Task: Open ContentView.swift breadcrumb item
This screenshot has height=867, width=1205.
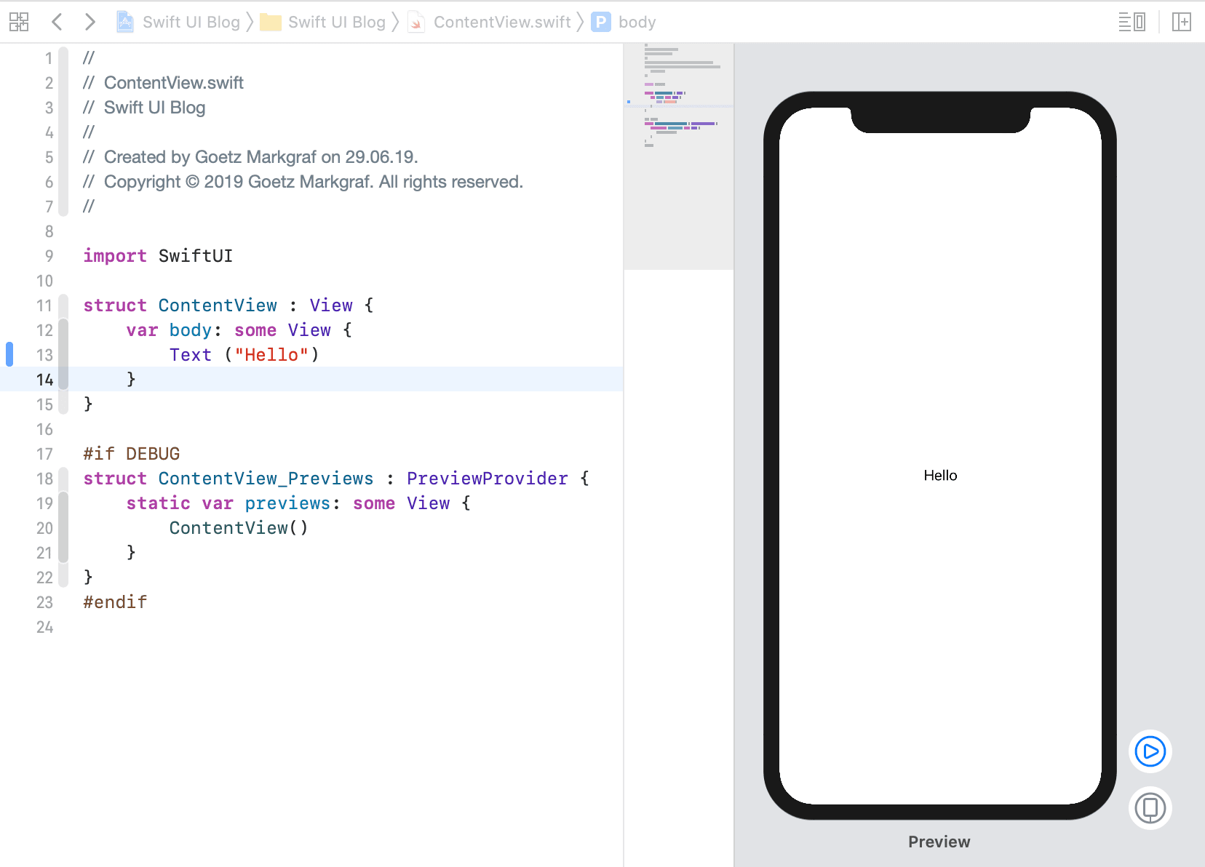Action: (x=501, y=22)
